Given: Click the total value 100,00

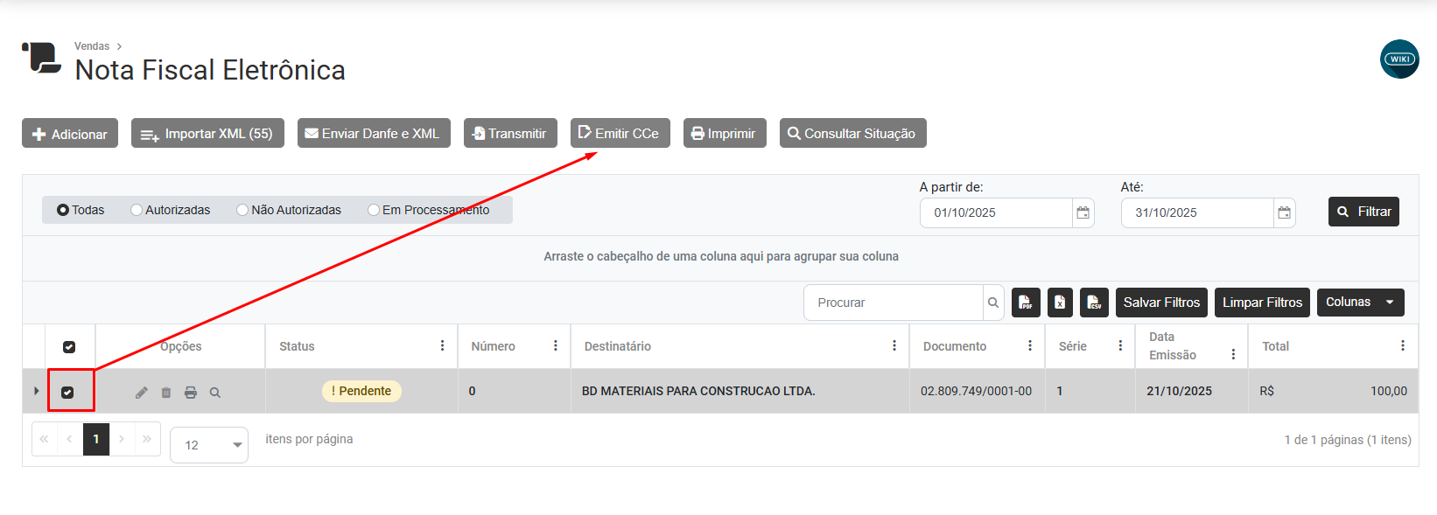Looking at the screenshot, I should click(1389, 391).
